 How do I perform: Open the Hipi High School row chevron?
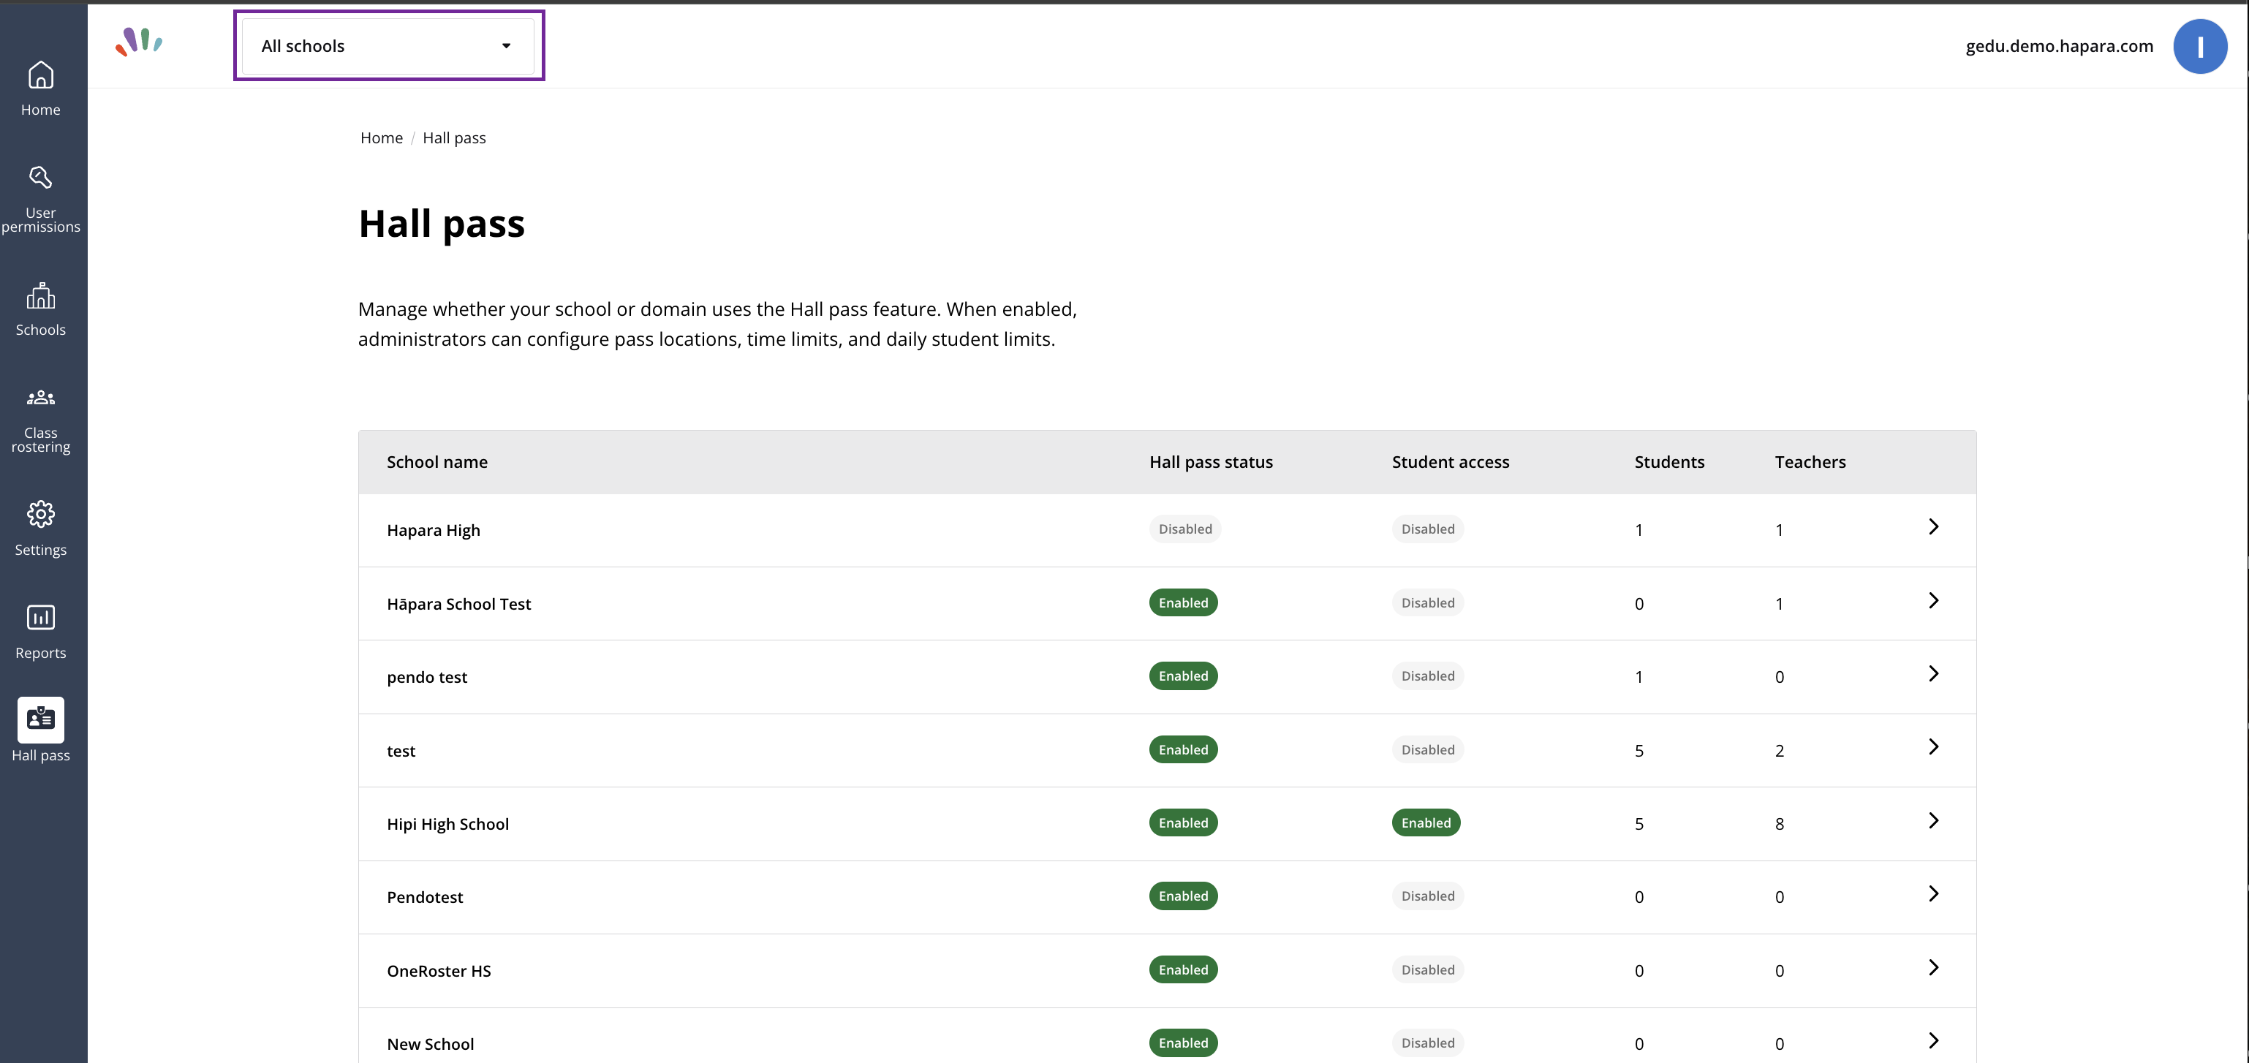pyautogui.click(x=1933, y=820)
